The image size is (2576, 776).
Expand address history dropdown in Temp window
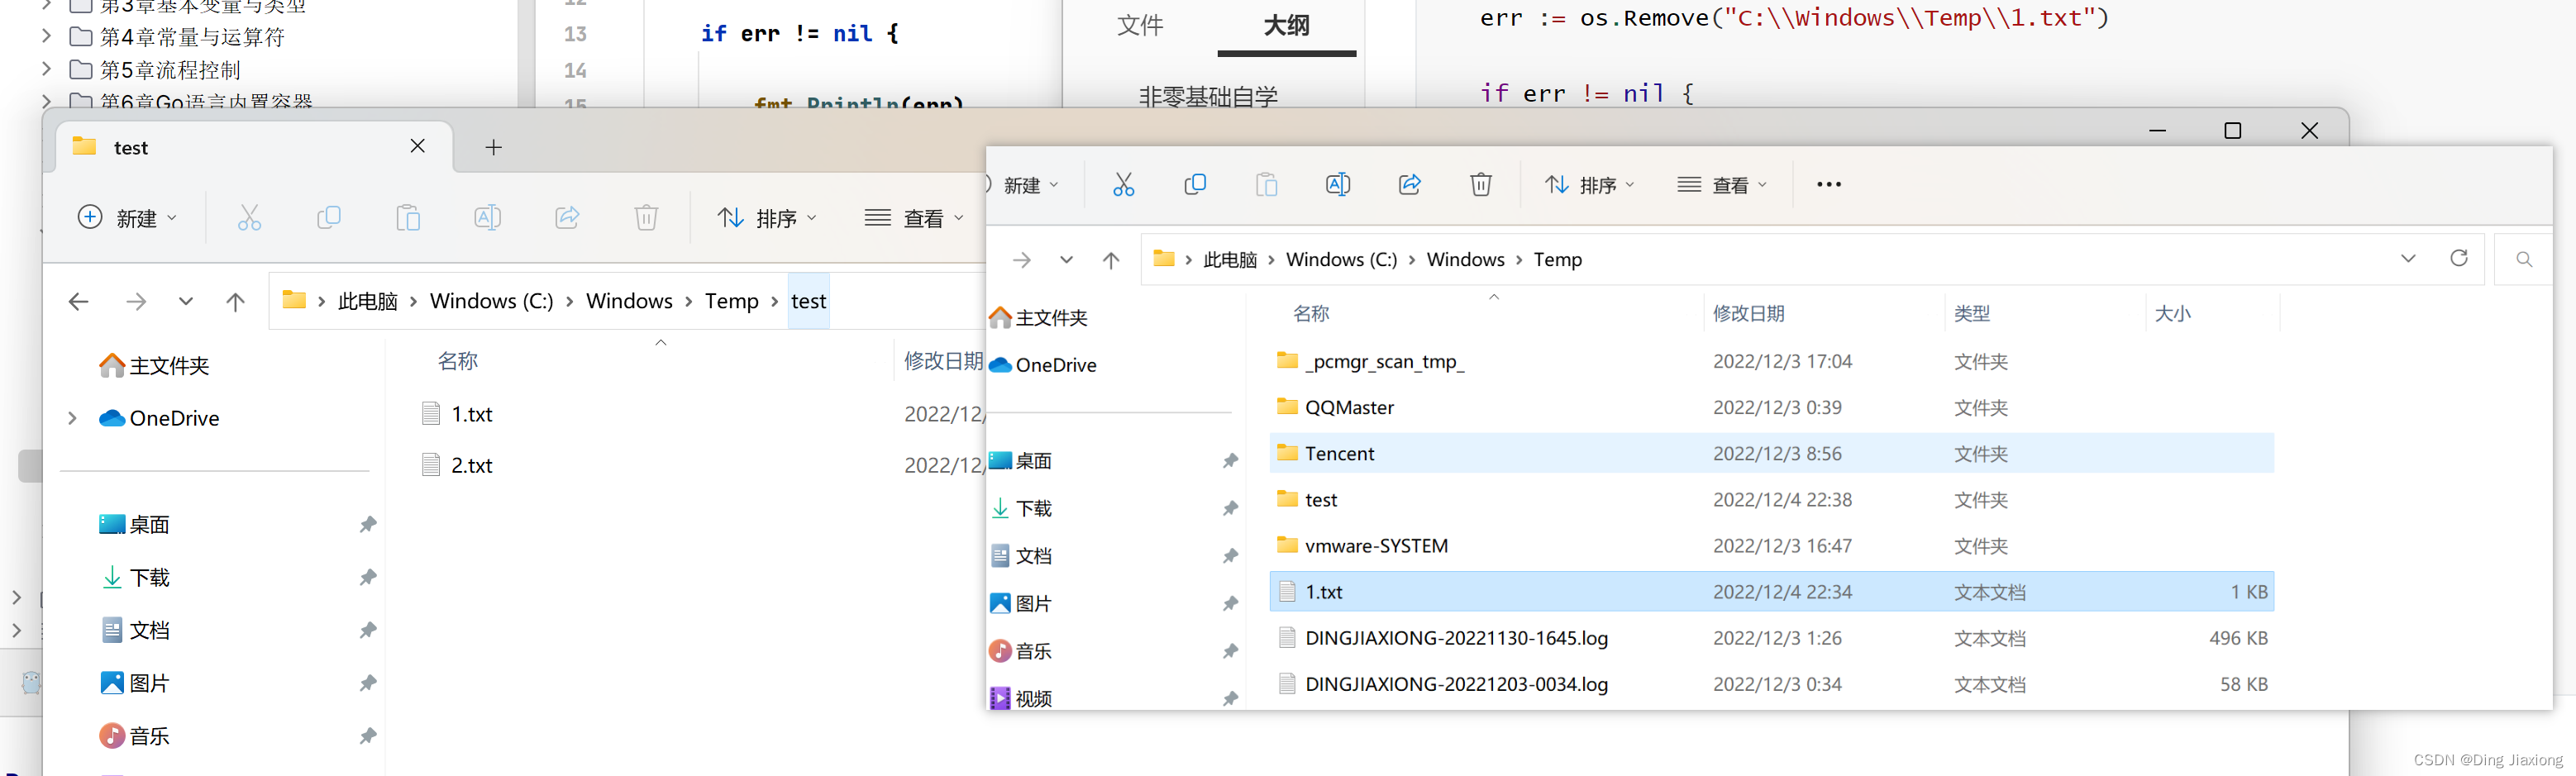tap(2408, 259)
